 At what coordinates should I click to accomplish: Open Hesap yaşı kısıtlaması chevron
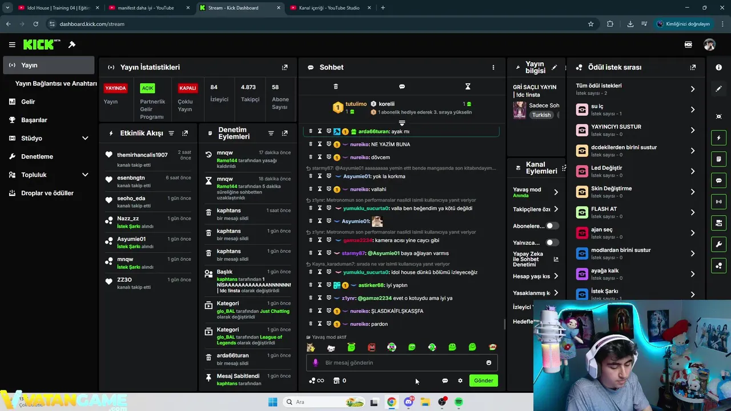click(556, 276)
